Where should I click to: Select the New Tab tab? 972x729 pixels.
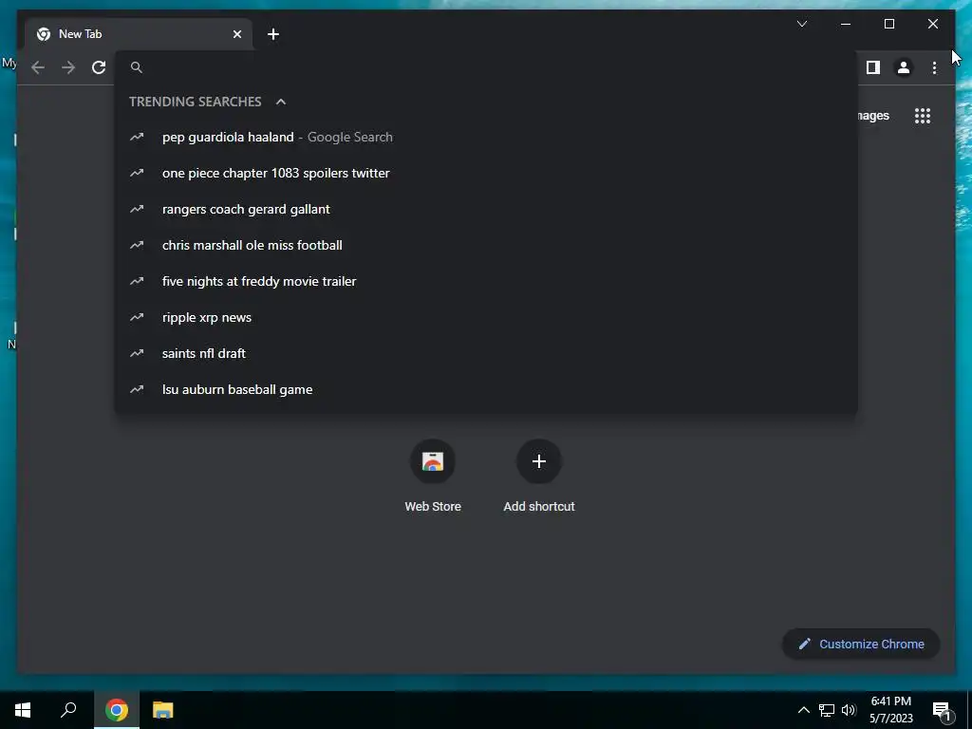pos(139,34)
